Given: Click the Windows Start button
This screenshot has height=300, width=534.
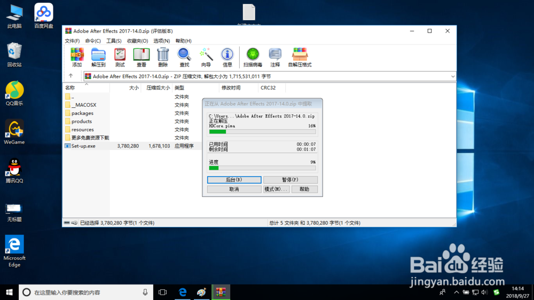Looking at the screenshot, I should point(9,292).
